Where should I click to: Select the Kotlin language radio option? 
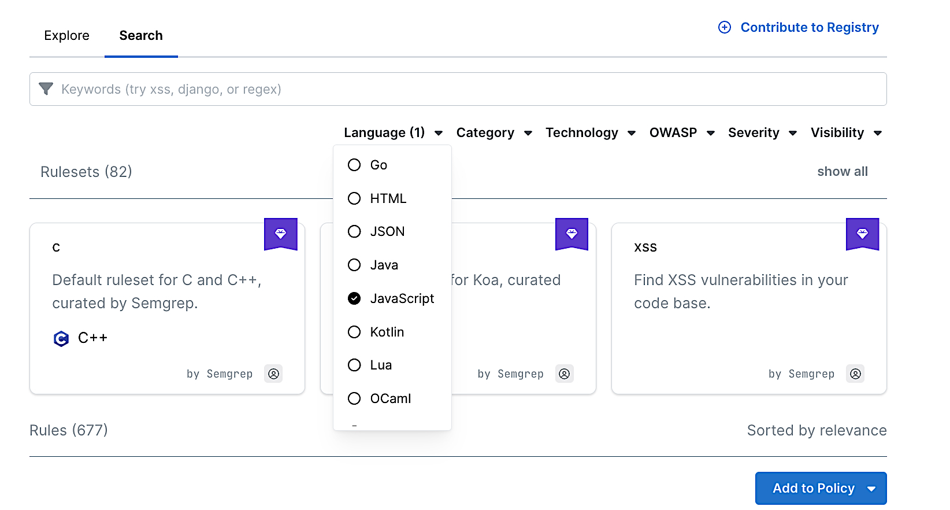pos(354,332)
